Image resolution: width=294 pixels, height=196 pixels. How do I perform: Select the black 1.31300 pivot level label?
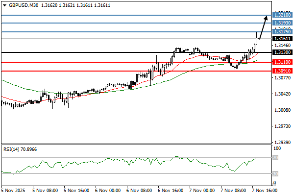tap(282, 52)
